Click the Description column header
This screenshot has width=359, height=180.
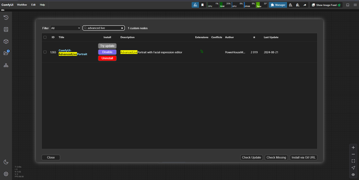coord(127,37)
